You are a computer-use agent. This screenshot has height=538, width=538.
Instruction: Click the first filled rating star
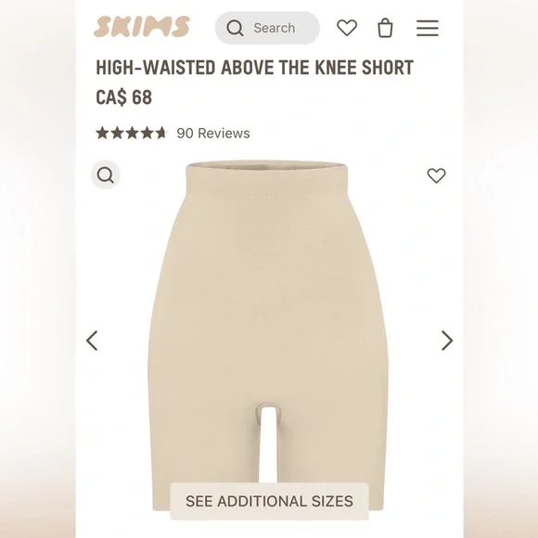102,133
